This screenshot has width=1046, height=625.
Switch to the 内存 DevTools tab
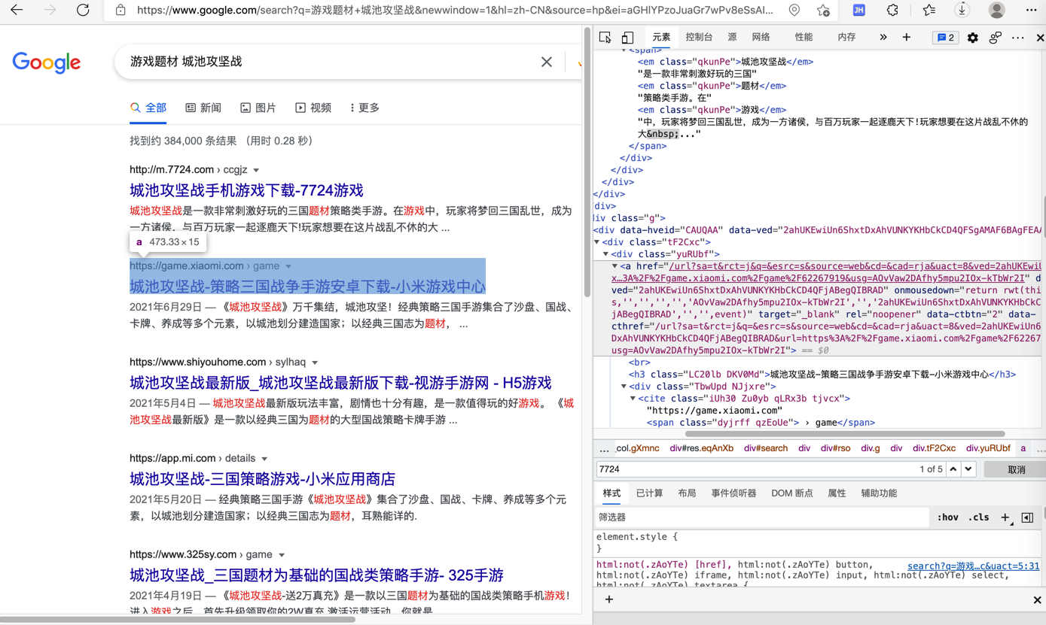coord(846,38)
